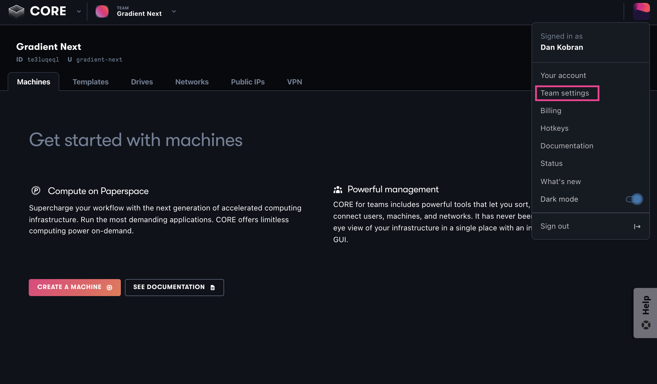Click the Get started with machines heading
Screen dimensions: 657x384
pos(136,140)
